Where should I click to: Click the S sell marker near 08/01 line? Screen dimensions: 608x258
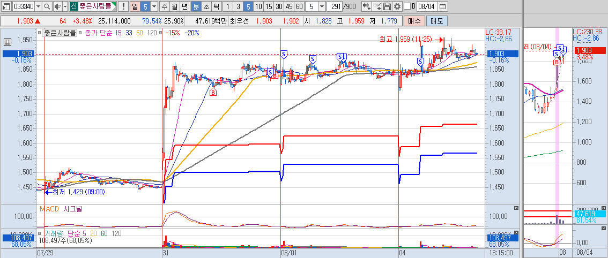[284, 54]
